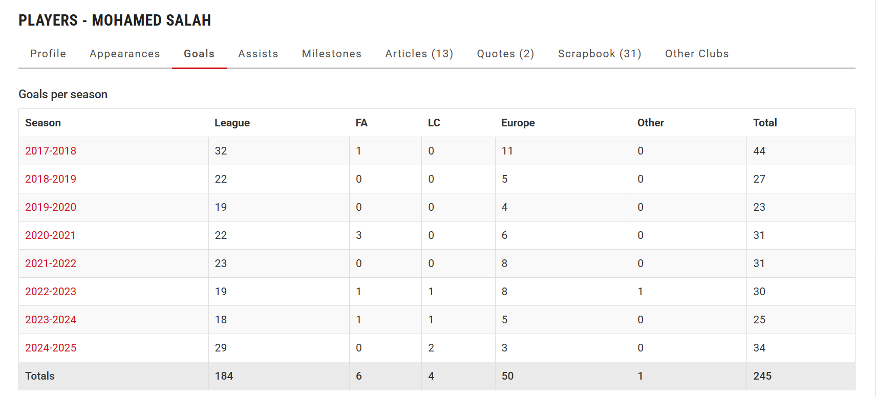Show the Quotes (2) tab
The image size is (876, 397).
506,54
